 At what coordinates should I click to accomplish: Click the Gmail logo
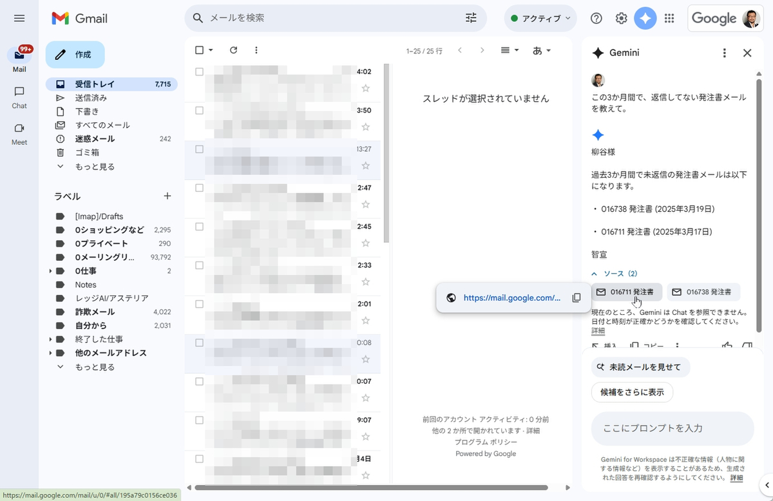79,19
